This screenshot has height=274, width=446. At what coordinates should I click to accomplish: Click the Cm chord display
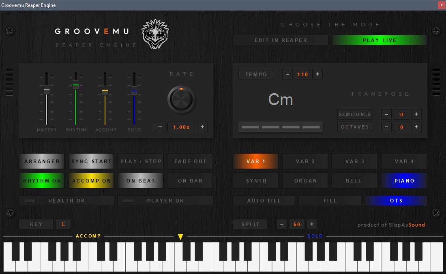coord(281,99)
